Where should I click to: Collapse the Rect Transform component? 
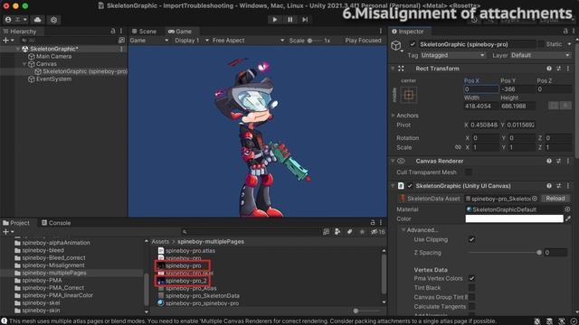[x=393, y=69]
